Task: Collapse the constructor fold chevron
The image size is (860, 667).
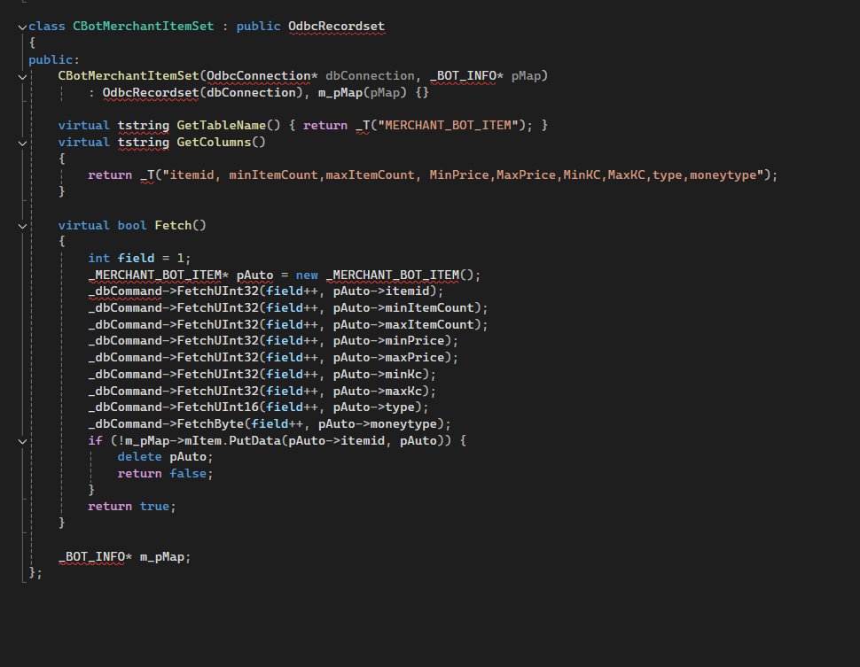Action: (x=22, y=77)
